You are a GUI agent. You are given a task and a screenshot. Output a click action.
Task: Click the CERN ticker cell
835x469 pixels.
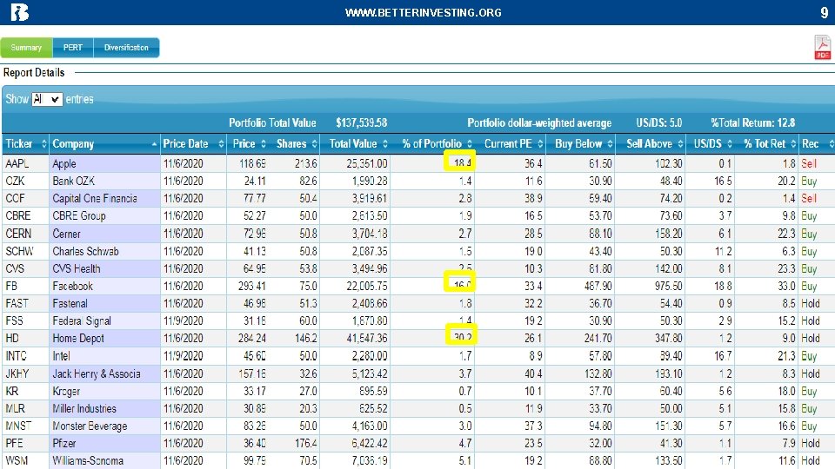[25, 234]
